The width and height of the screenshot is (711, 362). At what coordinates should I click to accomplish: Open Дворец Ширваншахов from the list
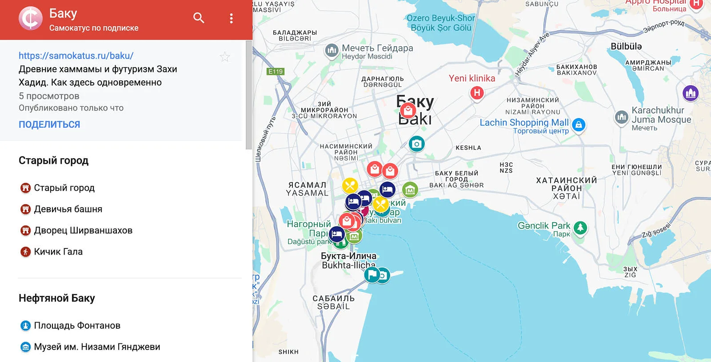(x=83, y=230)
